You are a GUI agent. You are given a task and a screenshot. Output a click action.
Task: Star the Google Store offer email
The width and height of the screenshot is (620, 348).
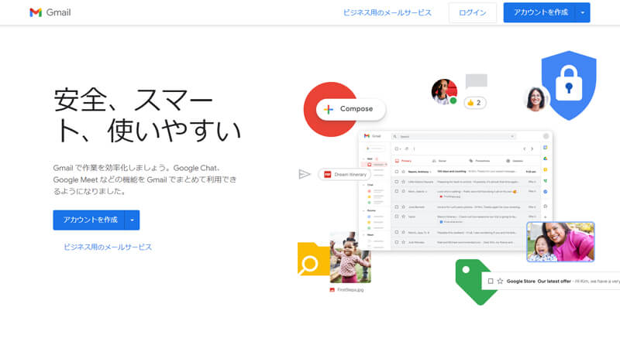pos(500,281)
